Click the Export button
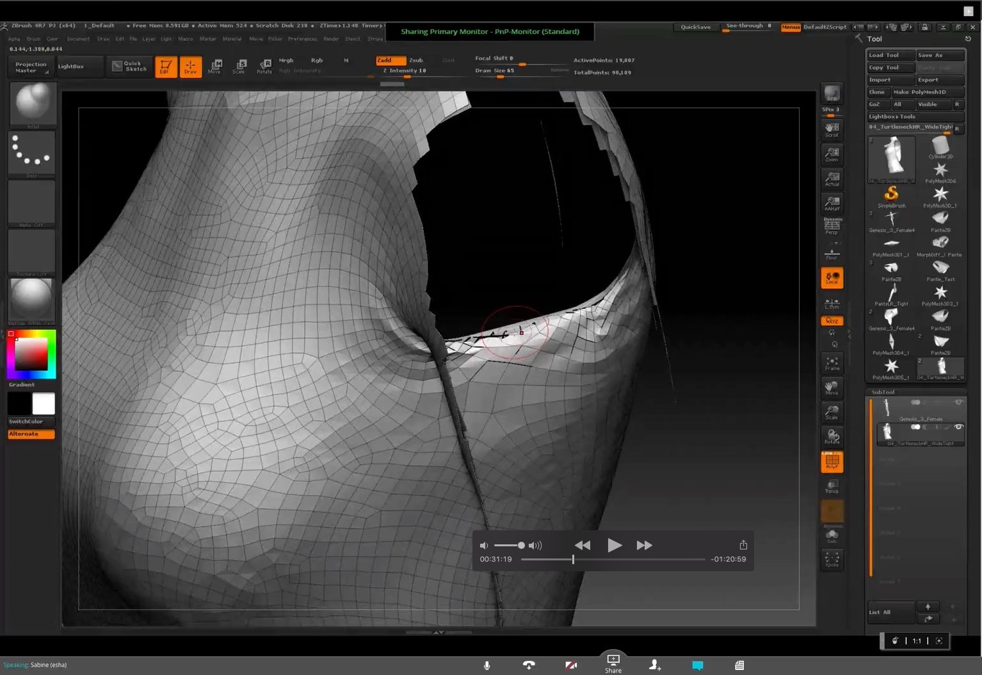This screenshot has width=982, height=675. point(940,80)
